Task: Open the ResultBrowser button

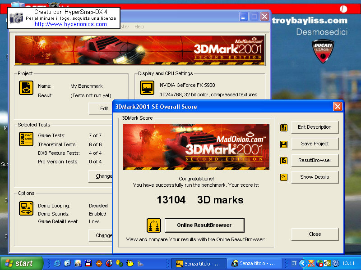Action: pyautogui.click(x=315, y=160)
